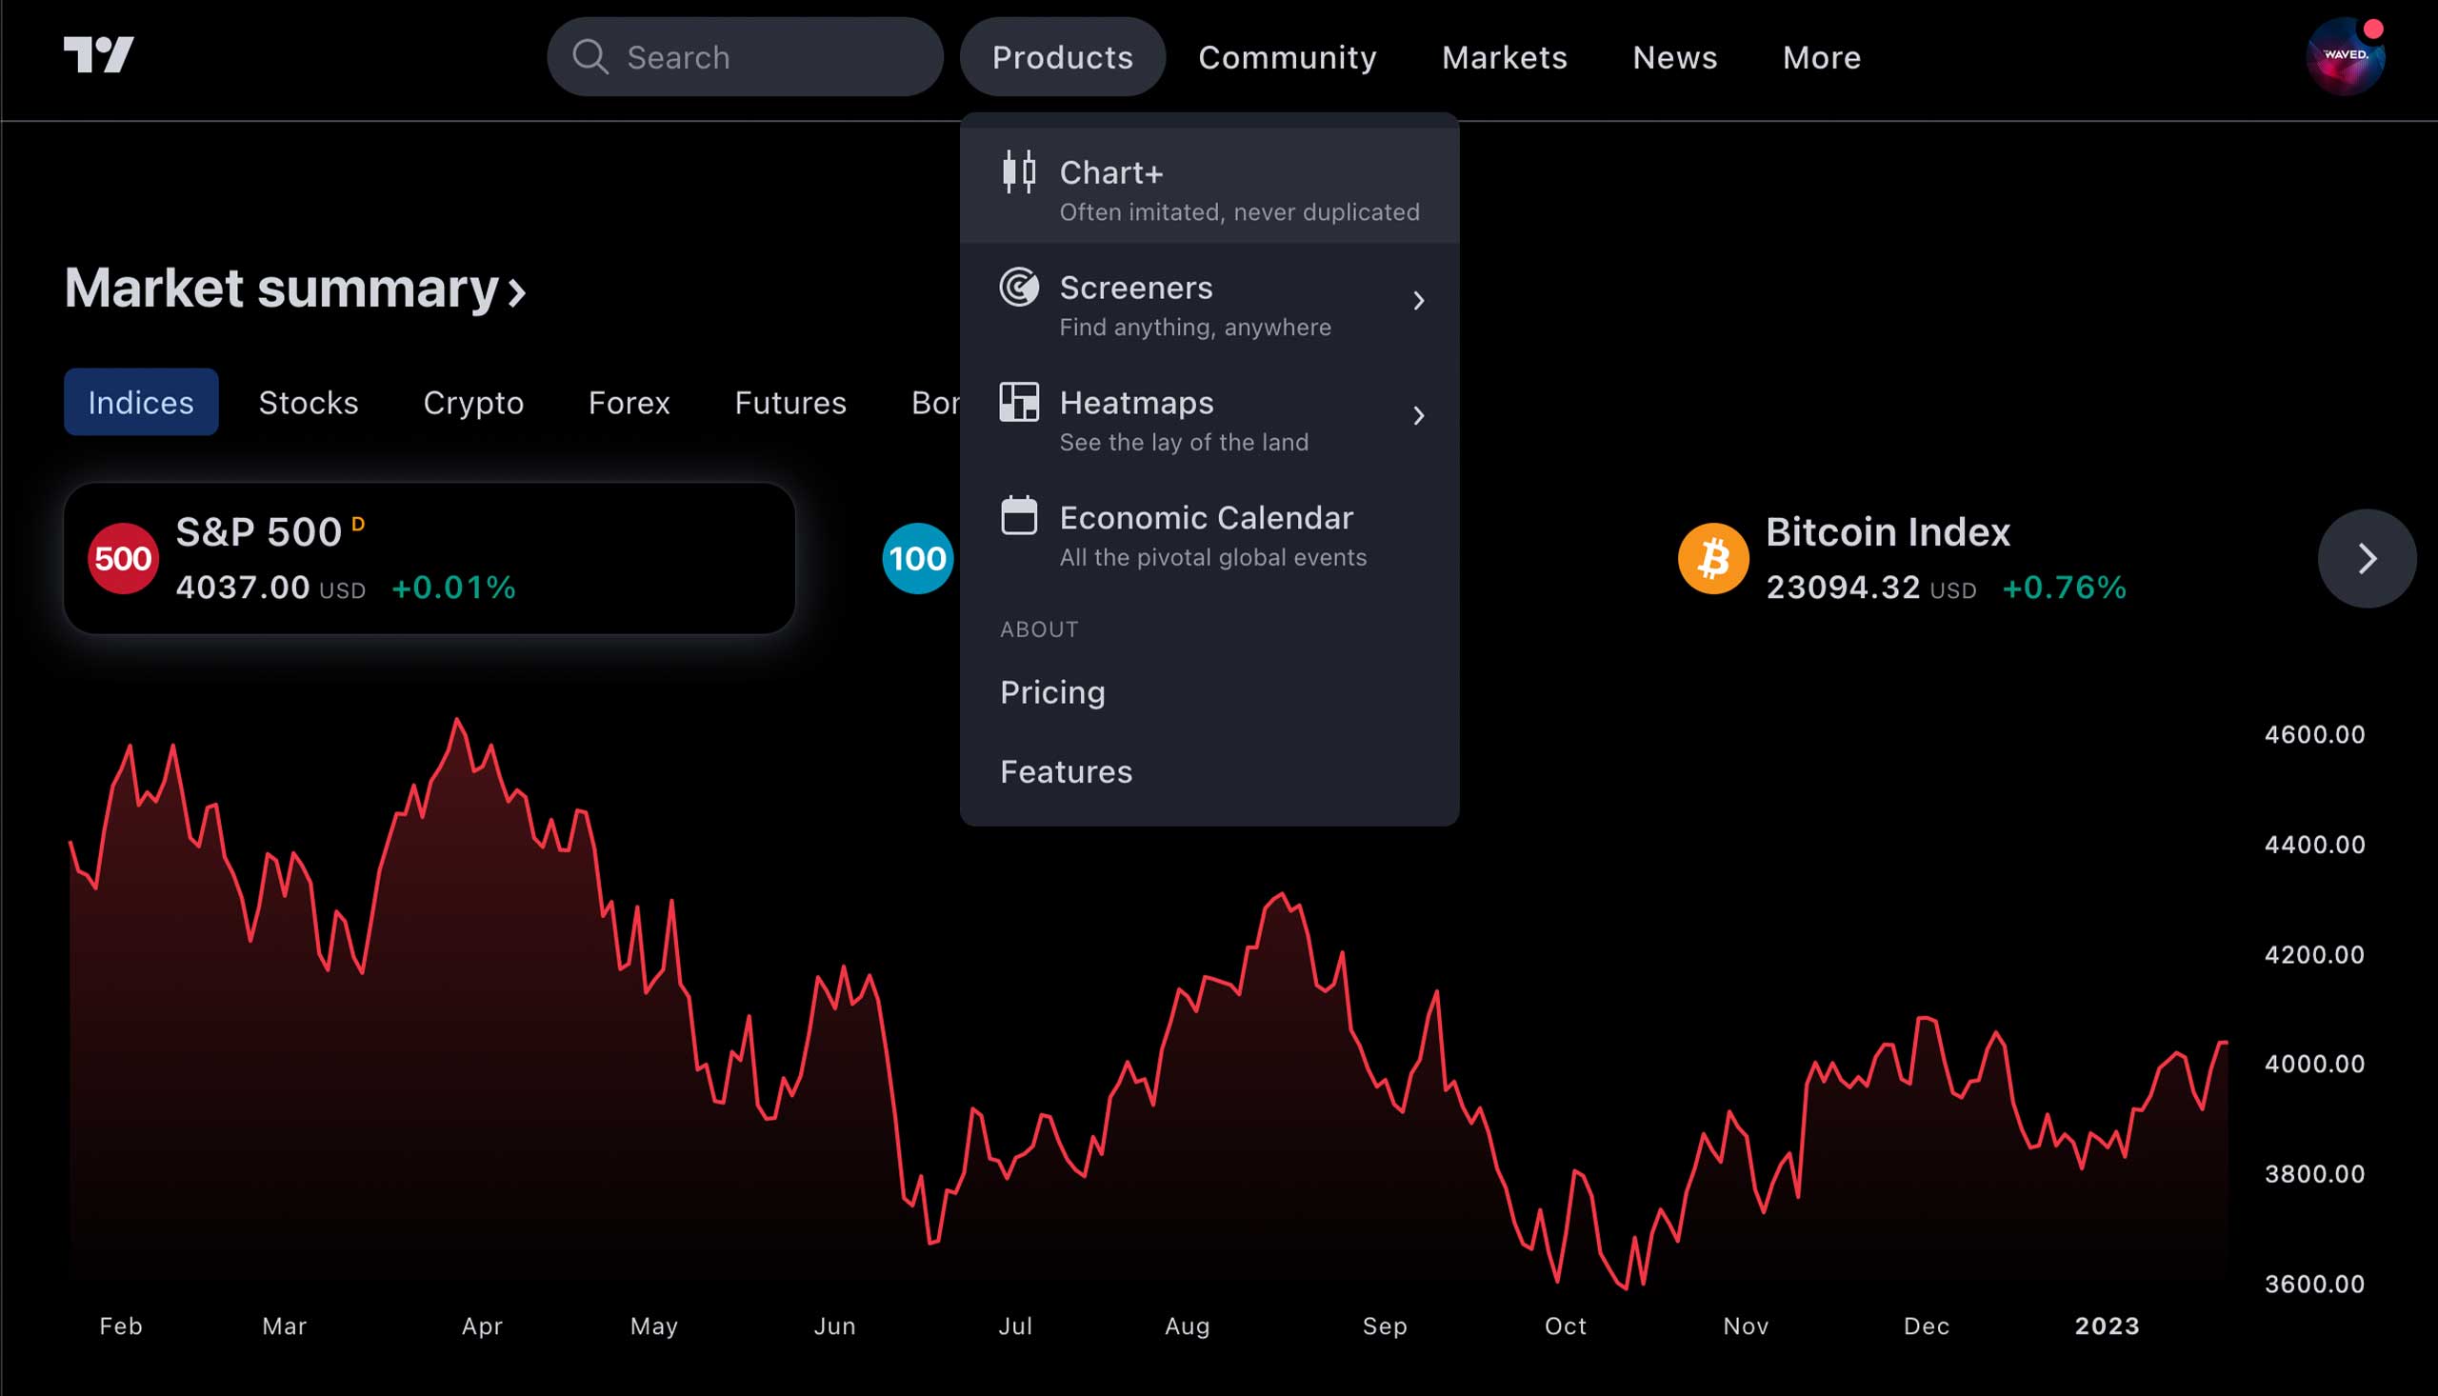
Task: Click the ABOUT section label
Action: click(1039, 629)
